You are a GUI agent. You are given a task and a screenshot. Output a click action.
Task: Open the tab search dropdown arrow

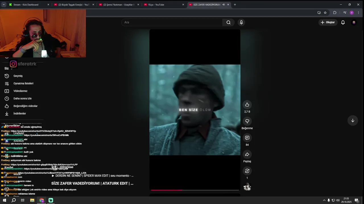tap(4, 5)
